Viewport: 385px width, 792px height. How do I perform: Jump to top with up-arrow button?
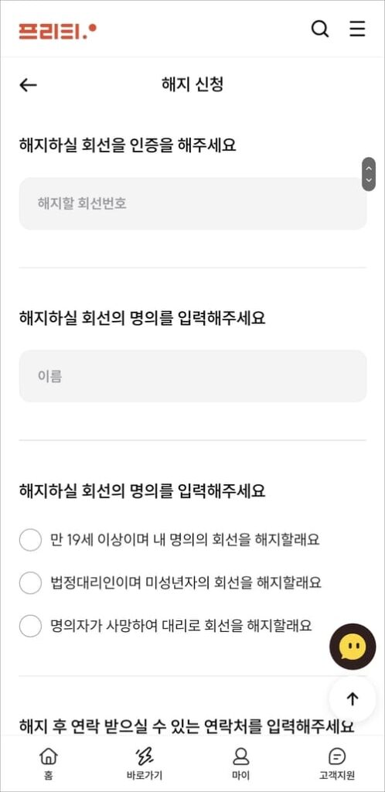[353, 699]
